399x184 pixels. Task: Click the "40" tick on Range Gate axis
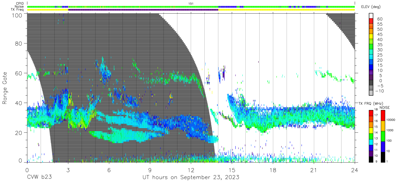[19, 103]
